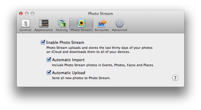Click the greyed-out minimize window button
Viewport: 201px width, 110px height.
click(x=27, y=14)
